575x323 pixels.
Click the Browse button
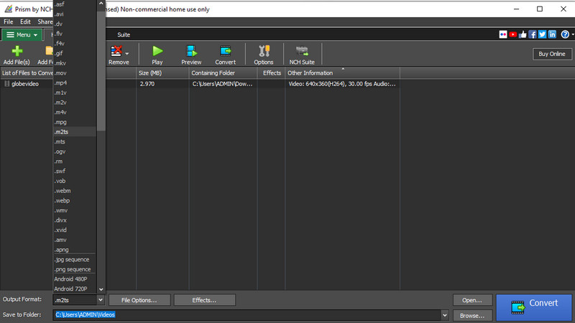472,314
